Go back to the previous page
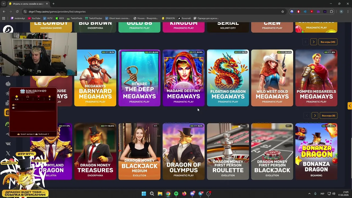Viewport: 352px width, 198px height. click(x=4, y=12)
